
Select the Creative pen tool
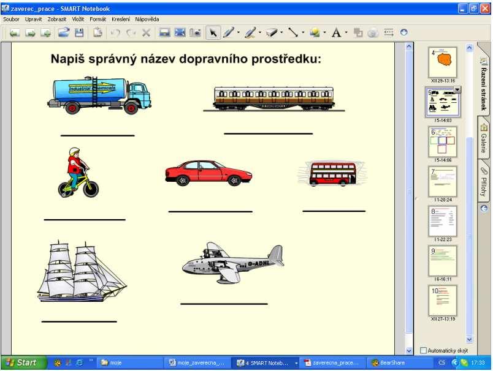[250, 32]
